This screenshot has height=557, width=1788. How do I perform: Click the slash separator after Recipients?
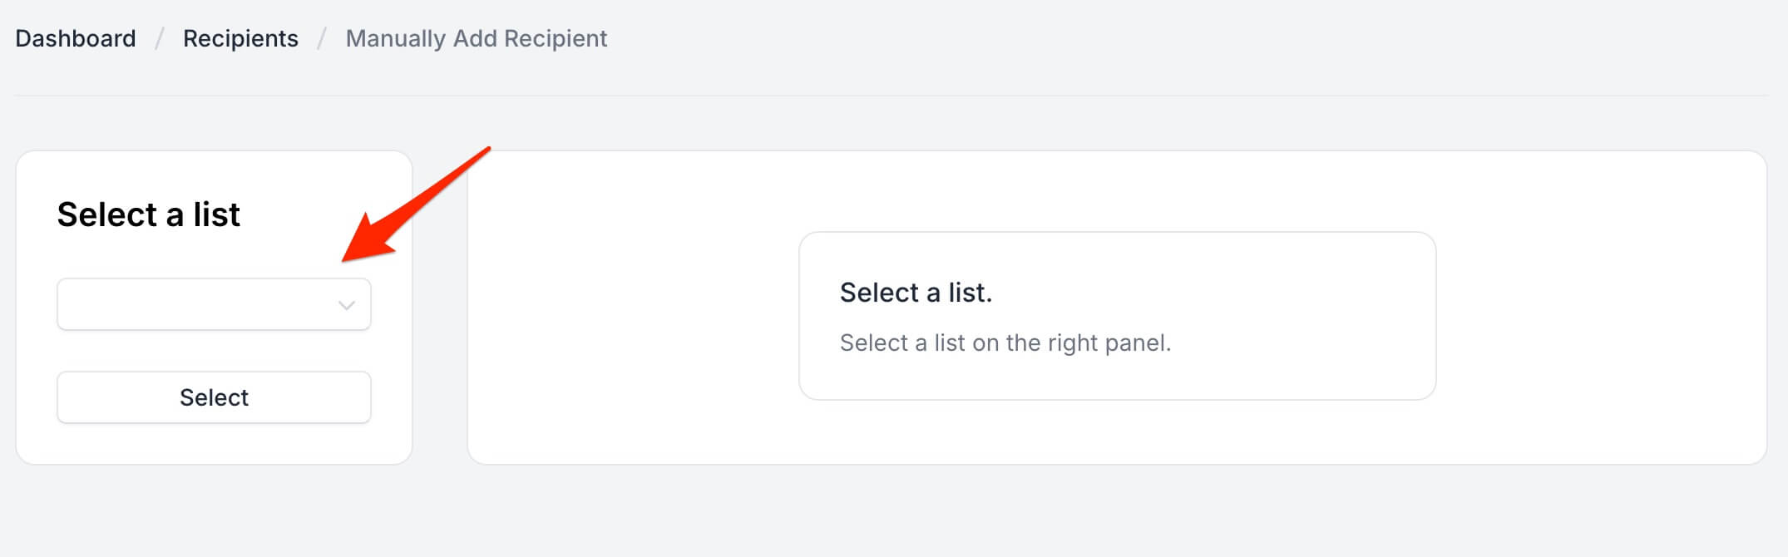[322, 39]
